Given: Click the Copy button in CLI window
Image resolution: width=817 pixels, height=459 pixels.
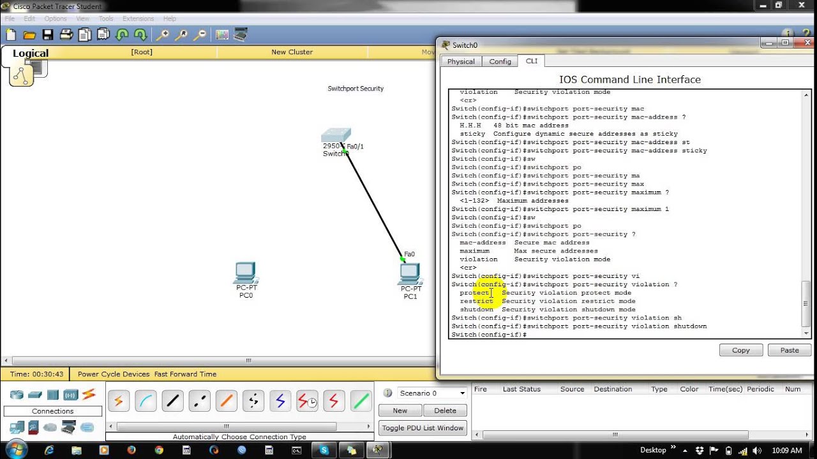Looking at the screenshot, I should coord(741,350).
